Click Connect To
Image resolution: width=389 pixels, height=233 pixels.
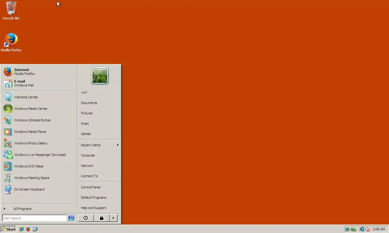[x=99, y=176]
